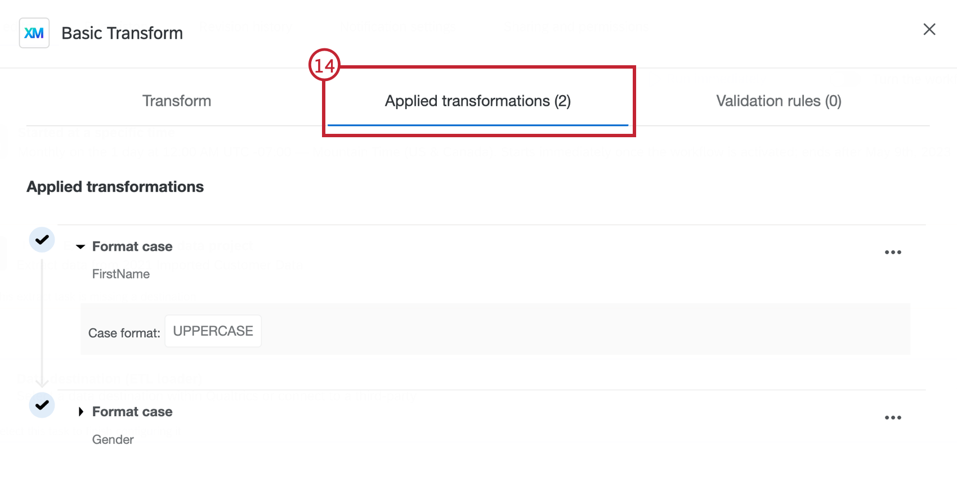Click the expanded disclosure triangle on FirstName entry
957x478 pixels.
(x=80, y=246)
